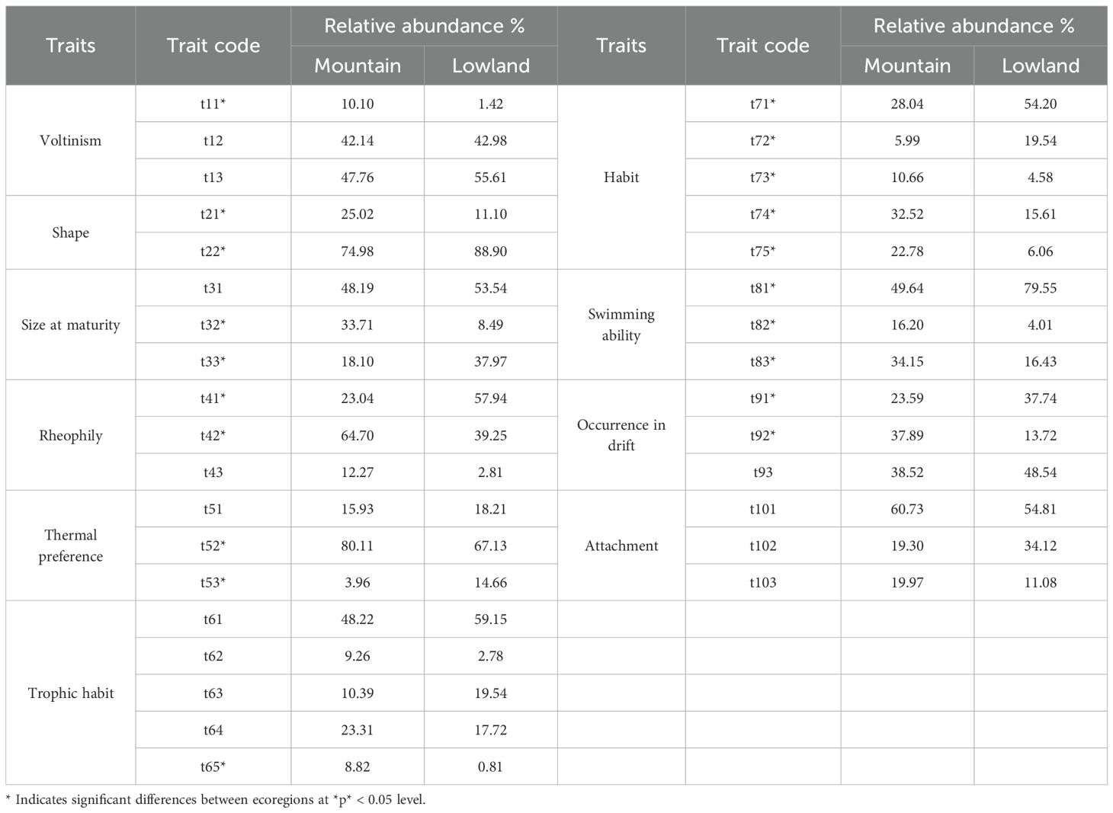Image resolution: width=1113 pixels, height=813 pixels.
Task: Click the value 60.73 for t101
Action: tap(906, 509)
